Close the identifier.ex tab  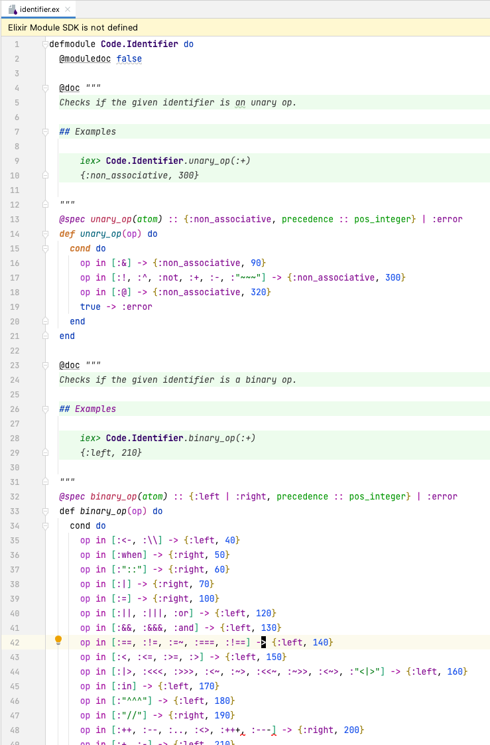point(68,9)
